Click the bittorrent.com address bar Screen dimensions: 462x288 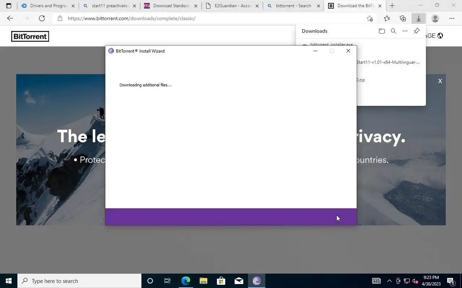click(215, 18)
